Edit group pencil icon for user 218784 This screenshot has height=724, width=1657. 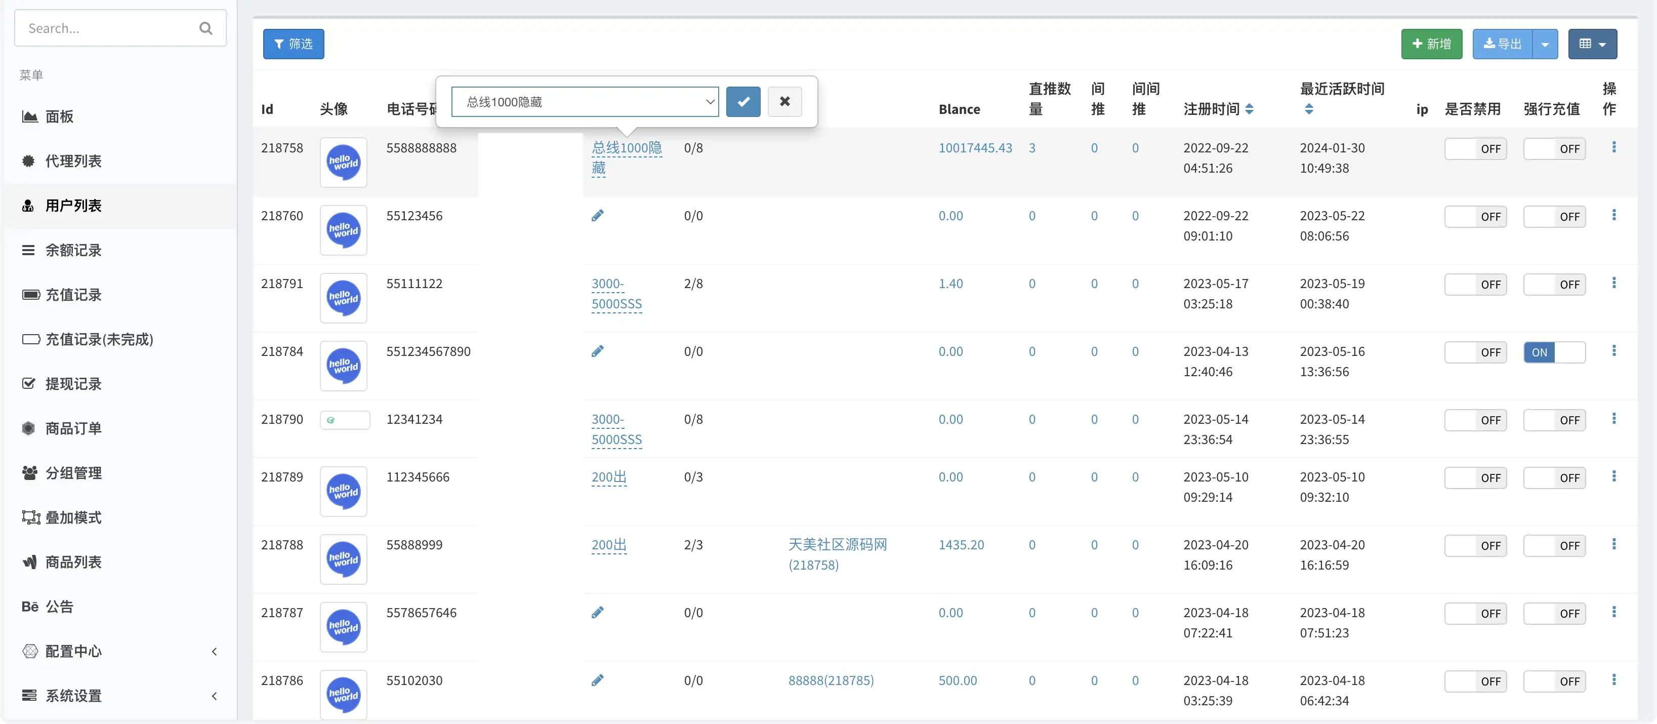click(x=598, y=351)
